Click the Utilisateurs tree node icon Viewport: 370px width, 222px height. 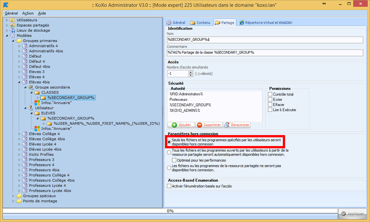pyautogui.click(x=13, y=20)
